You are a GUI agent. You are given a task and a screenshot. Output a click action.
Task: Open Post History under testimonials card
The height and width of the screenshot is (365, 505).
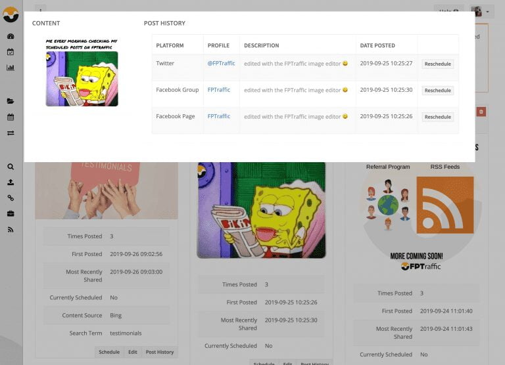click(160, 352)
